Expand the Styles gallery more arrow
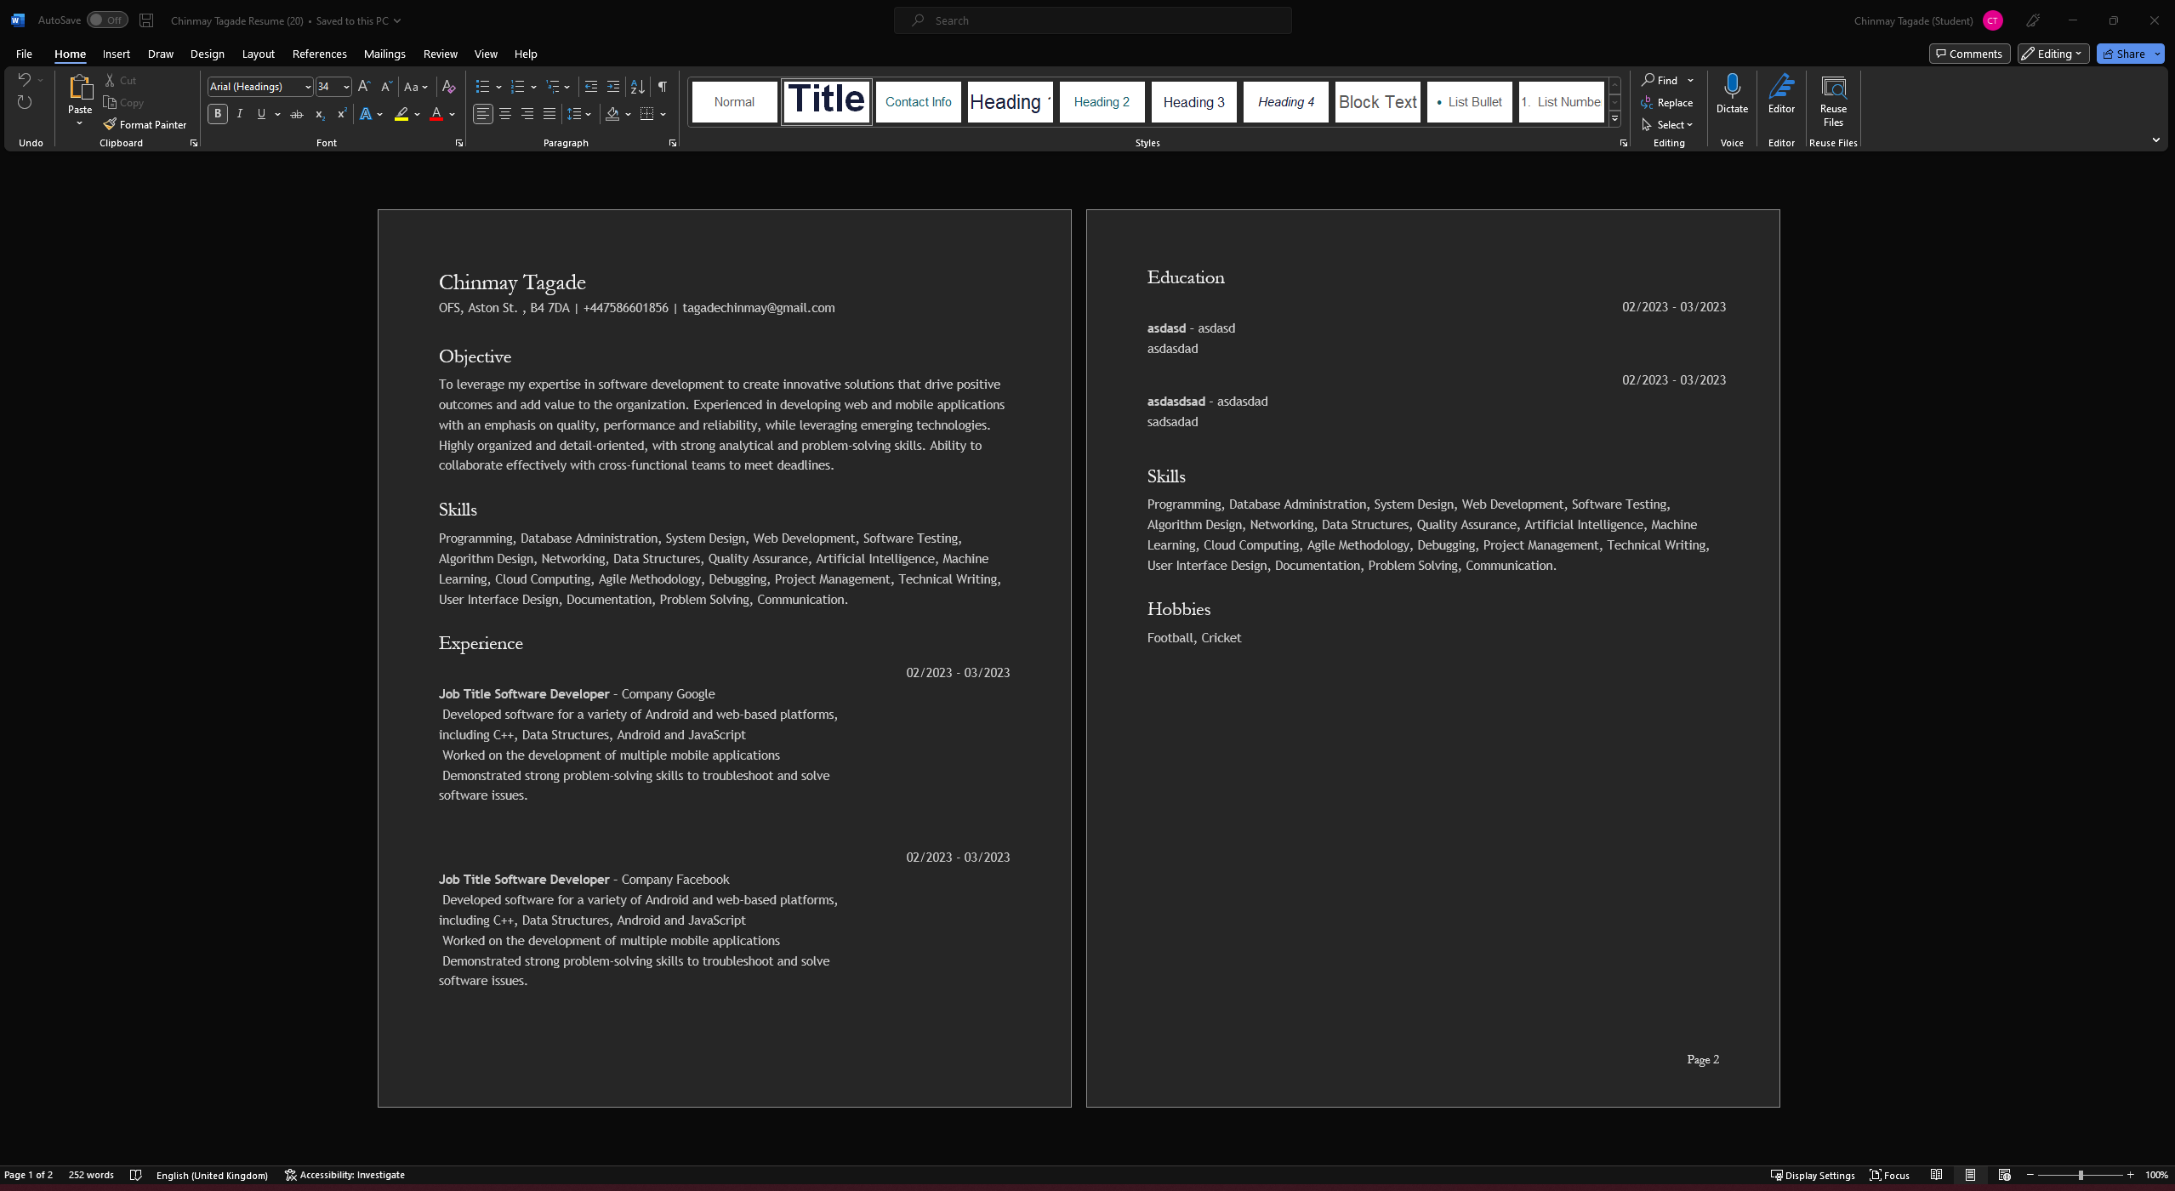2175x1191 pixels. coord(1614,119)
